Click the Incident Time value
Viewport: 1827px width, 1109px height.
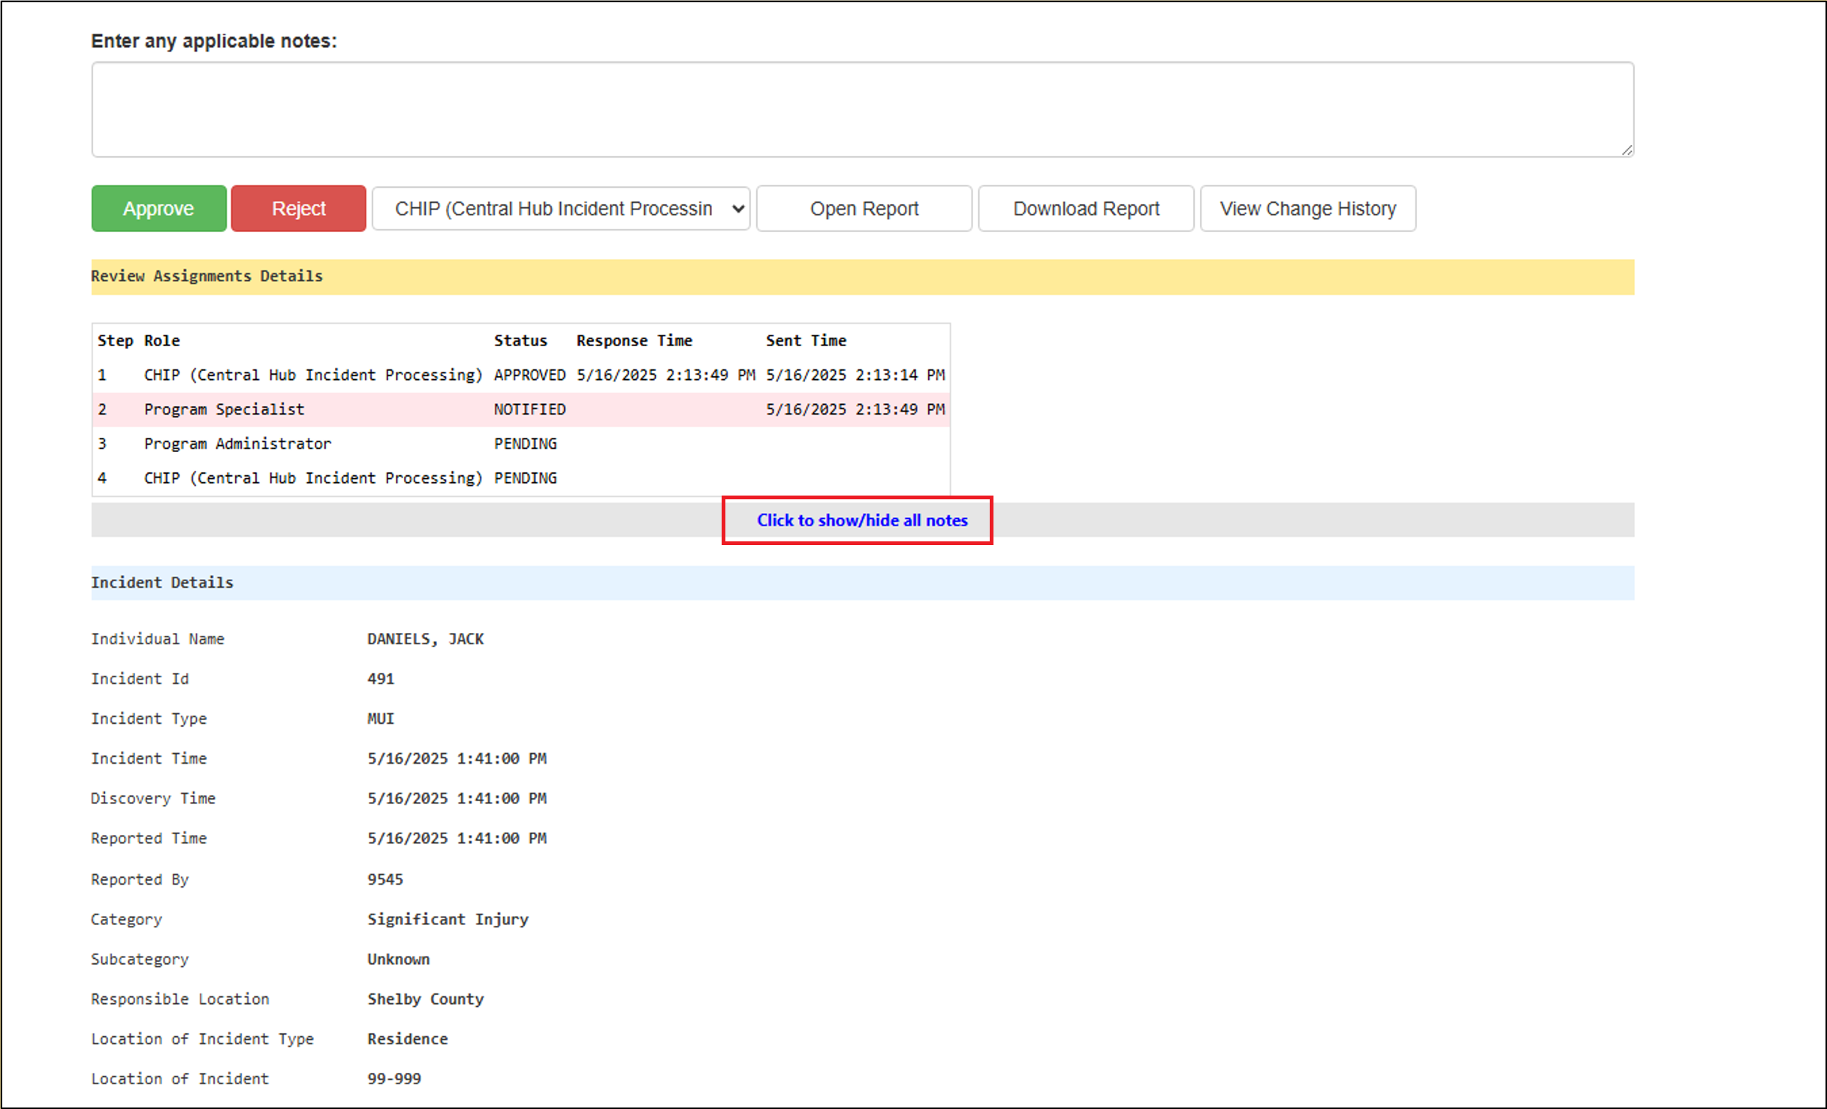(x=457, y=758)
